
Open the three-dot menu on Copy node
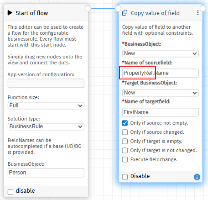coord(198,13)
